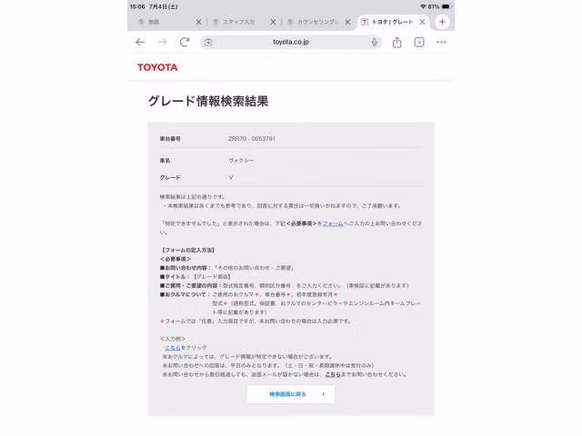Add a new tab with plus button
The height and width of the screenshot is (436, 582).
(442, 22)
